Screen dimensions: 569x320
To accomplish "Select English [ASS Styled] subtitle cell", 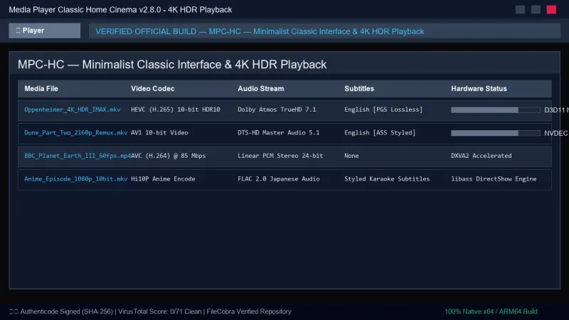I will 380,133.
